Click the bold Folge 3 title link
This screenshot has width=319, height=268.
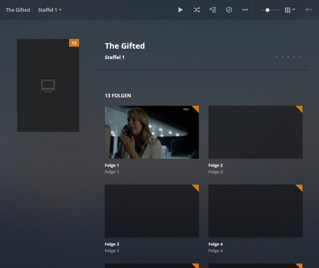(112, 244)
